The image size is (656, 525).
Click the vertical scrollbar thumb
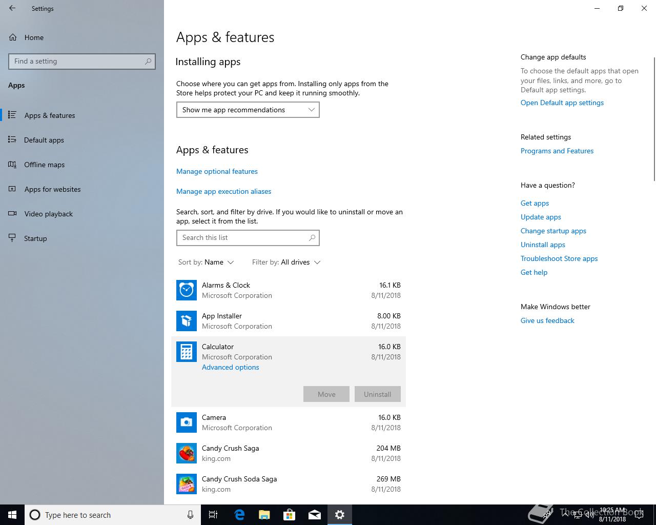[654, 119]
